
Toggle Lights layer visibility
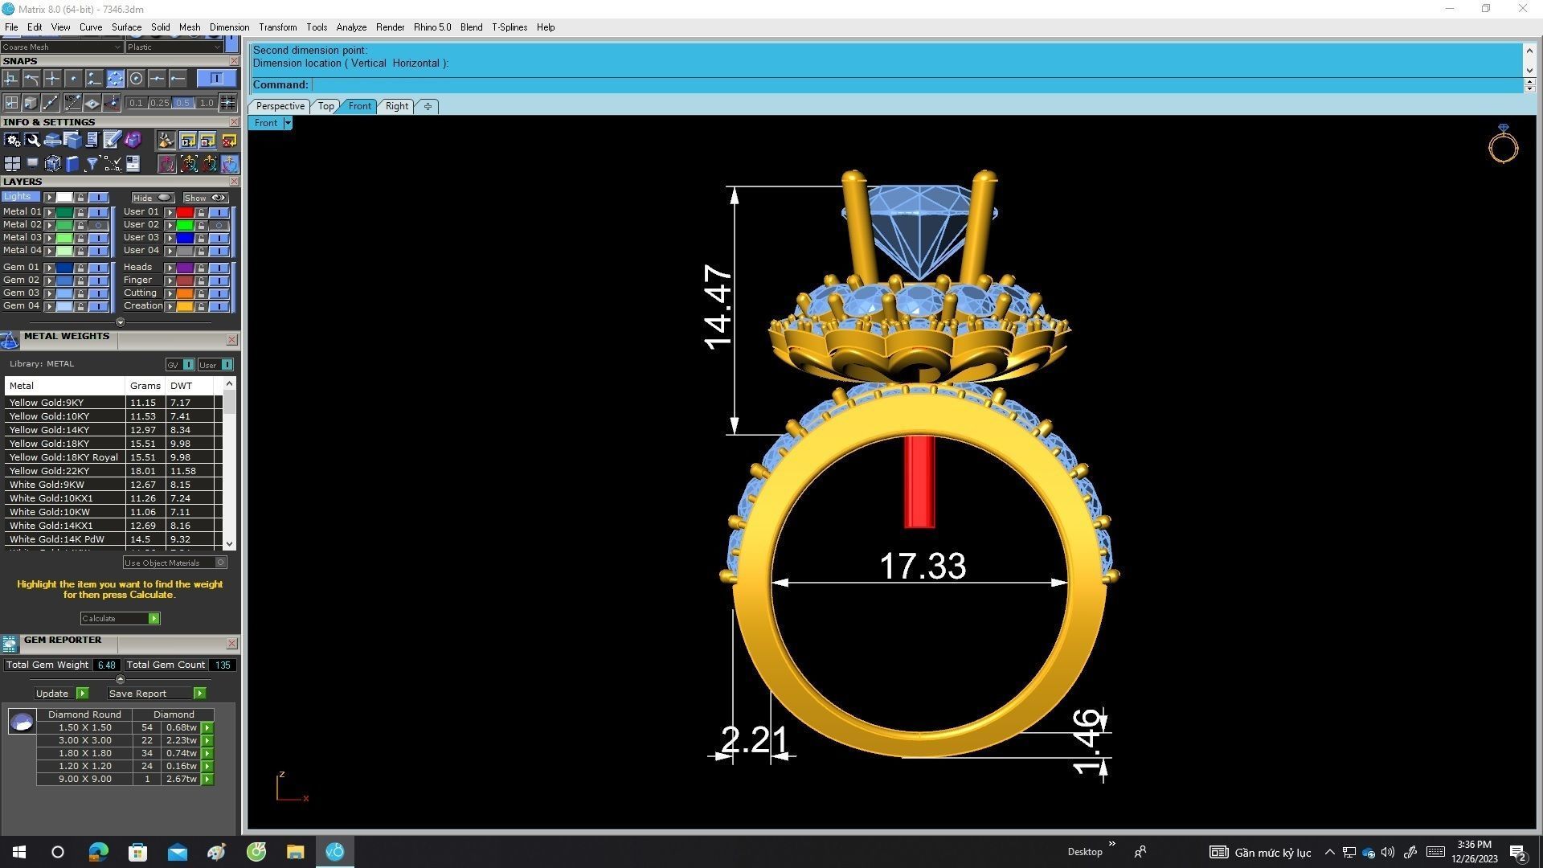(98, 197)
